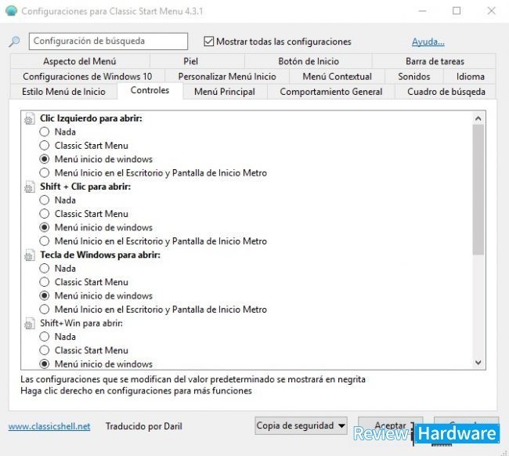Minimize the configuration window

pyautogui.click(x=422, y=11)
